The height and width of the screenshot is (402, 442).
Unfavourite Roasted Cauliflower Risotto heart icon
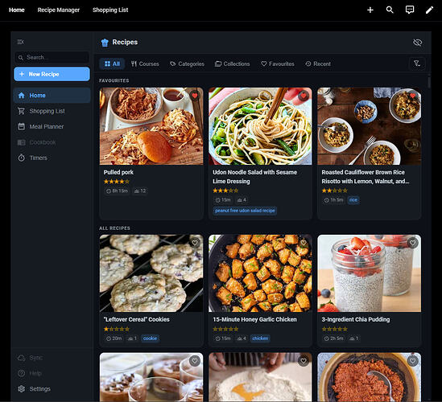point(412,96)
